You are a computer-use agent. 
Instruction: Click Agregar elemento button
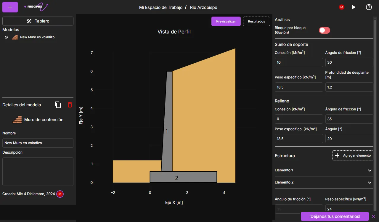click(x=353, y=155)
